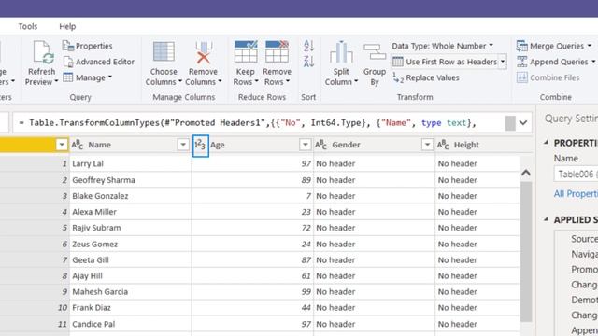Select row number 6 in the index column
The width and height of the screenshot is (598, 336).
tap(35, 245)
